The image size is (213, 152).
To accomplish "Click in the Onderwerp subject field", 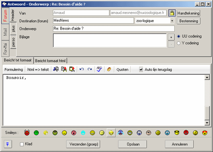I will click(114, 29).
